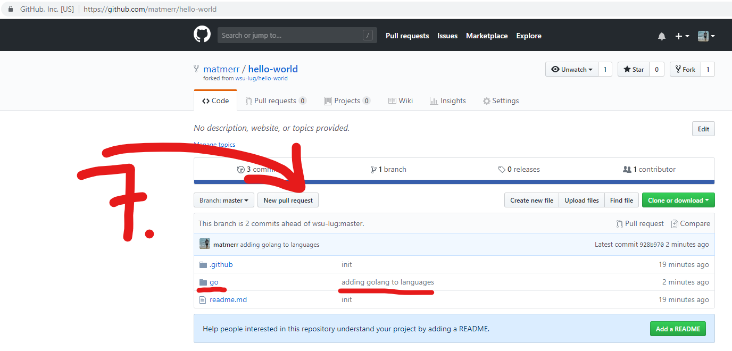
Task: Click Upload files
Action: click(581, 200)
